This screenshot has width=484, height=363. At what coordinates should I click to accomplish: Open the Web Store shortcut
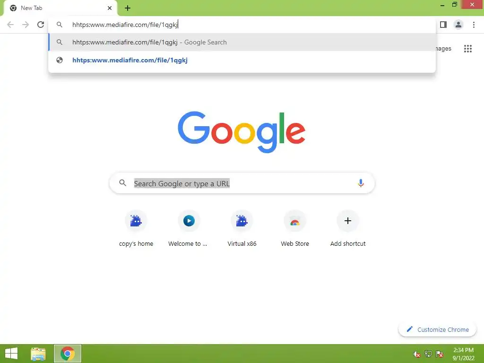pyautogui.click(x=295, y=229)
